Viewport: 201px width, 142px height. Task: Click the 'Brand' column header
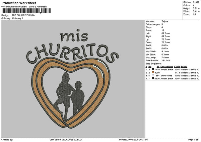point(184,67)
